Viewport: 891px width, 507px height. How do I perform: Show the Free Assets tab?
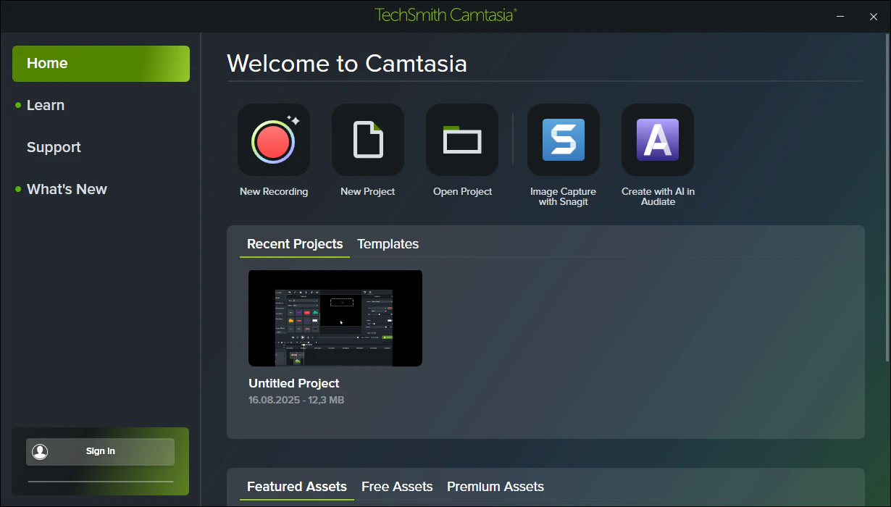[x=397, y=487]
